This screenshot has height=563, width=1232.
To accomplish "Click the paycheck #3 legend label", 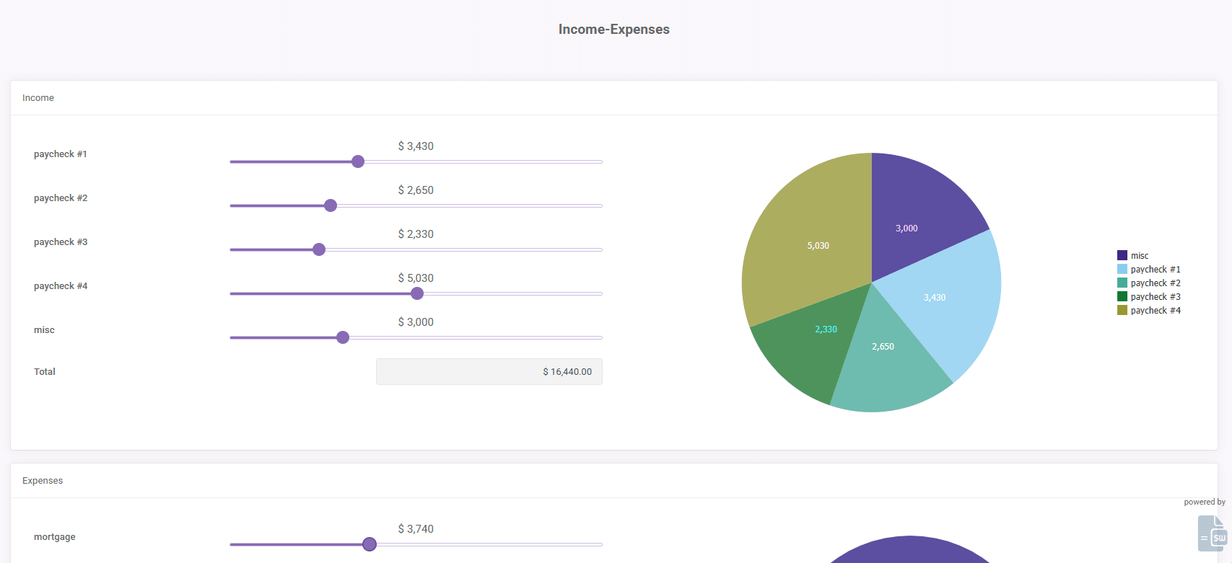I will coord(1155,297).
